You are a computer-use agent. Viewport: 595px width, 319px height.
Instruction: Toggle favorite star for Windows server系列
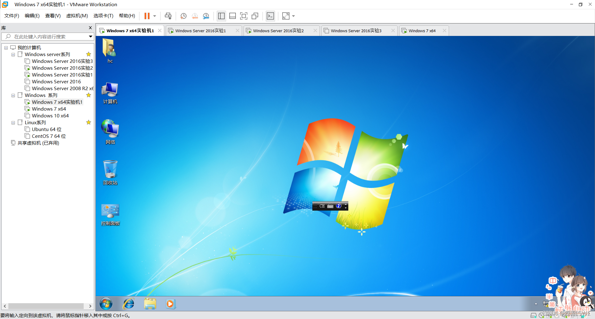click(x=89, y=54)
